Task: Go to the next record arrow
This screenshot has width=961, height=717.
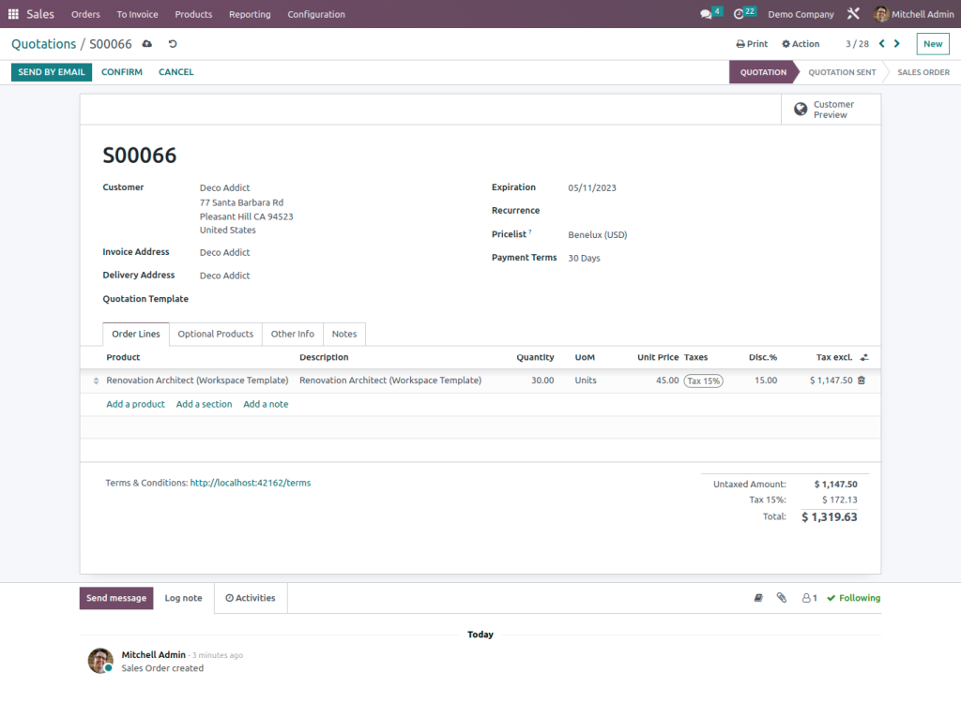Action: pyautogui.click(x=896, y=43)
